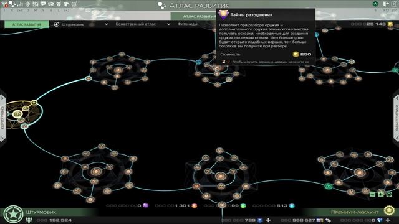The width and height of the screenshot is (399, 224).
Task: Click the green star badge at top right
Action: click(x=375, y=4)
